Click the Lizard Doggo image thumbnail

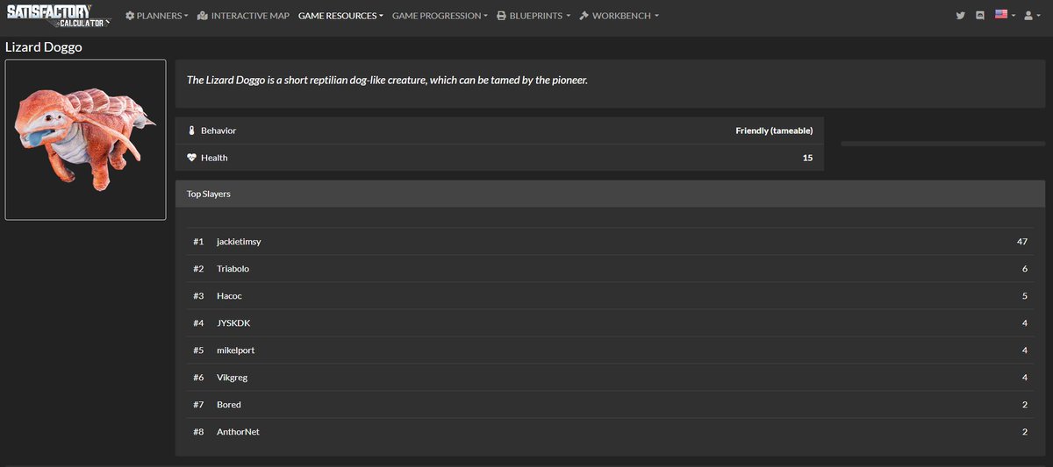coord(85,139)
